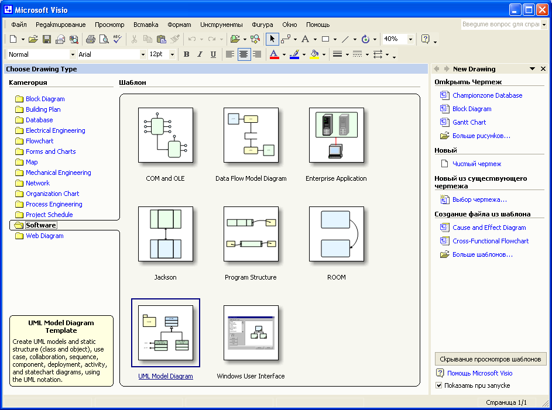Image resolution: width=552 pixels, height=410 pixels.
Task: Click the Line Ends icon
Action: click(x=378, y=54)
